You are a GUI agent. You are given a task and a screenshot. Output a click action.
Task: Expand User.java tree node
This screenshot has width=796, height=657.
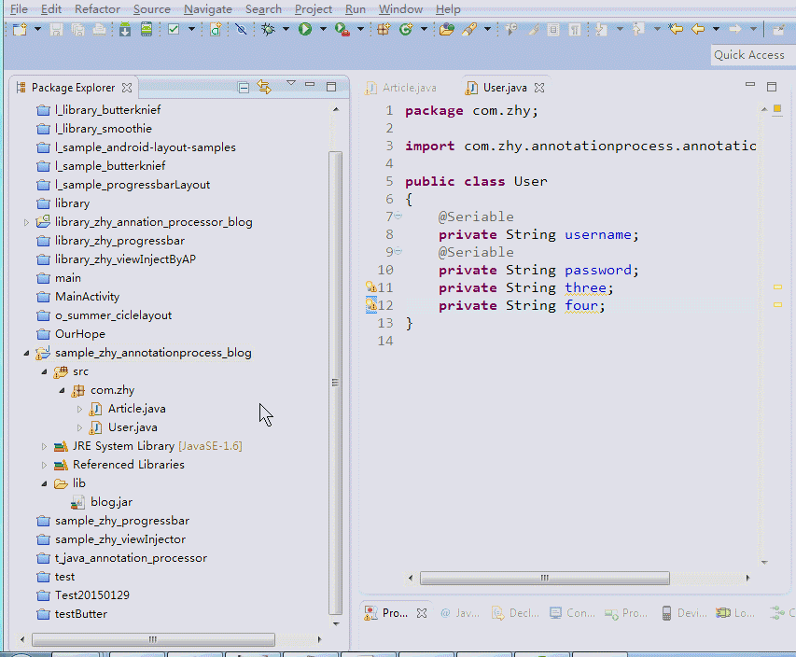(x=79, y=427)
